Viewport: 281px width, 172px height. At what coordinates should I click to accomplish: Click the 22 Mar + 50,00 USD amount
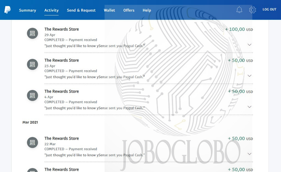240,139
